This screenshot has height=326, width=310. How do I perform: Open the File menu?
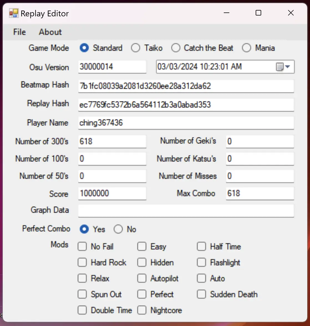(19, 32)
